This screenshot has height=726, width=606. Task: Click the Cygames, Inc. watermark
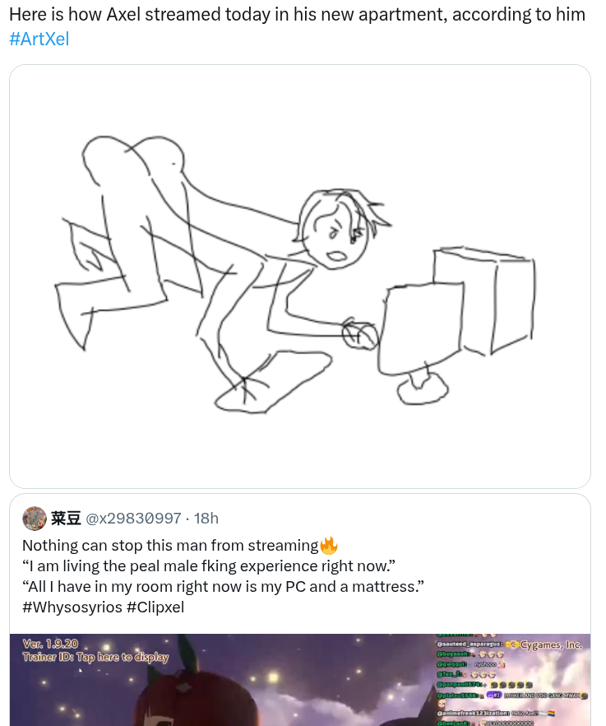point(551,645)
